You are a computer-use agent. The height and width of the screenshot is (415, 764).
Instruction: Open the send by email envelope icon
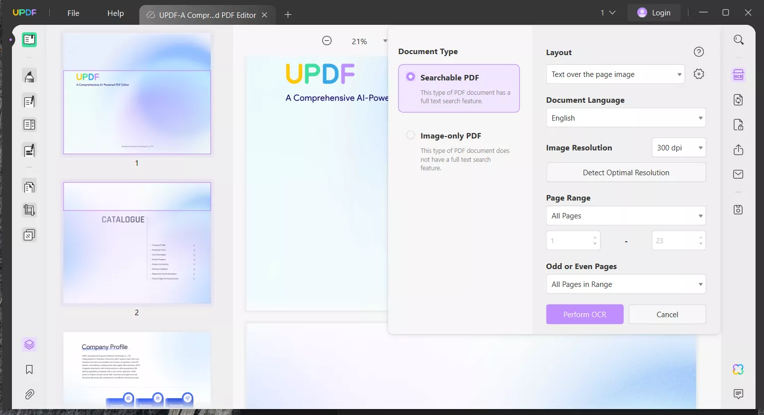point(738,174)
